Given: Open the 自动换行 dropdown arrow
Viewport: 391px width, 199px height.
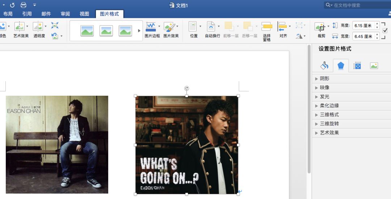Looking at the screenshot, I should 219,26.
